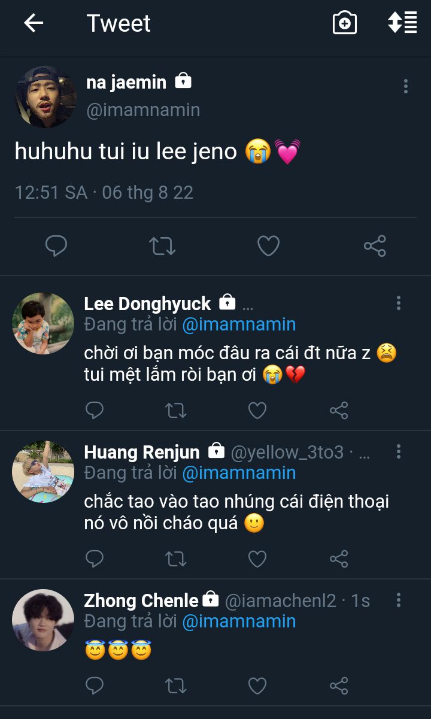This screenshot has width=431, height=719.
Task: Open @imamnamin mention link in Donghyuck's reply
Action: click(x=239, y=324)
